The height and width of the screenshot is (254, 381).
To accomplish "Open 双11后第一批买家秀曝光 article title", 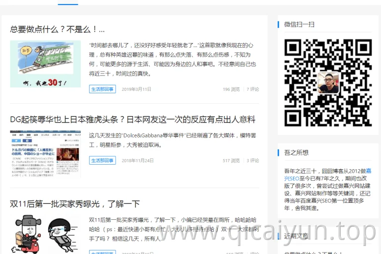I will point(75,204).
